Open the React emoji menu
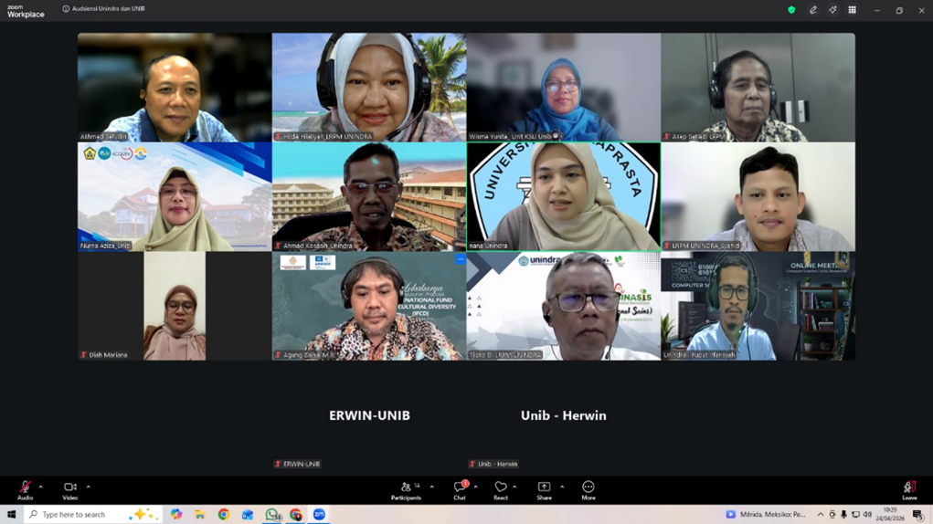 coord(500,488)
